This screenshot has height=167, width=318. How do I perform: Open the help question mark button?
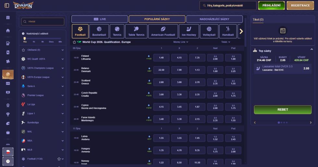point(8,161)
